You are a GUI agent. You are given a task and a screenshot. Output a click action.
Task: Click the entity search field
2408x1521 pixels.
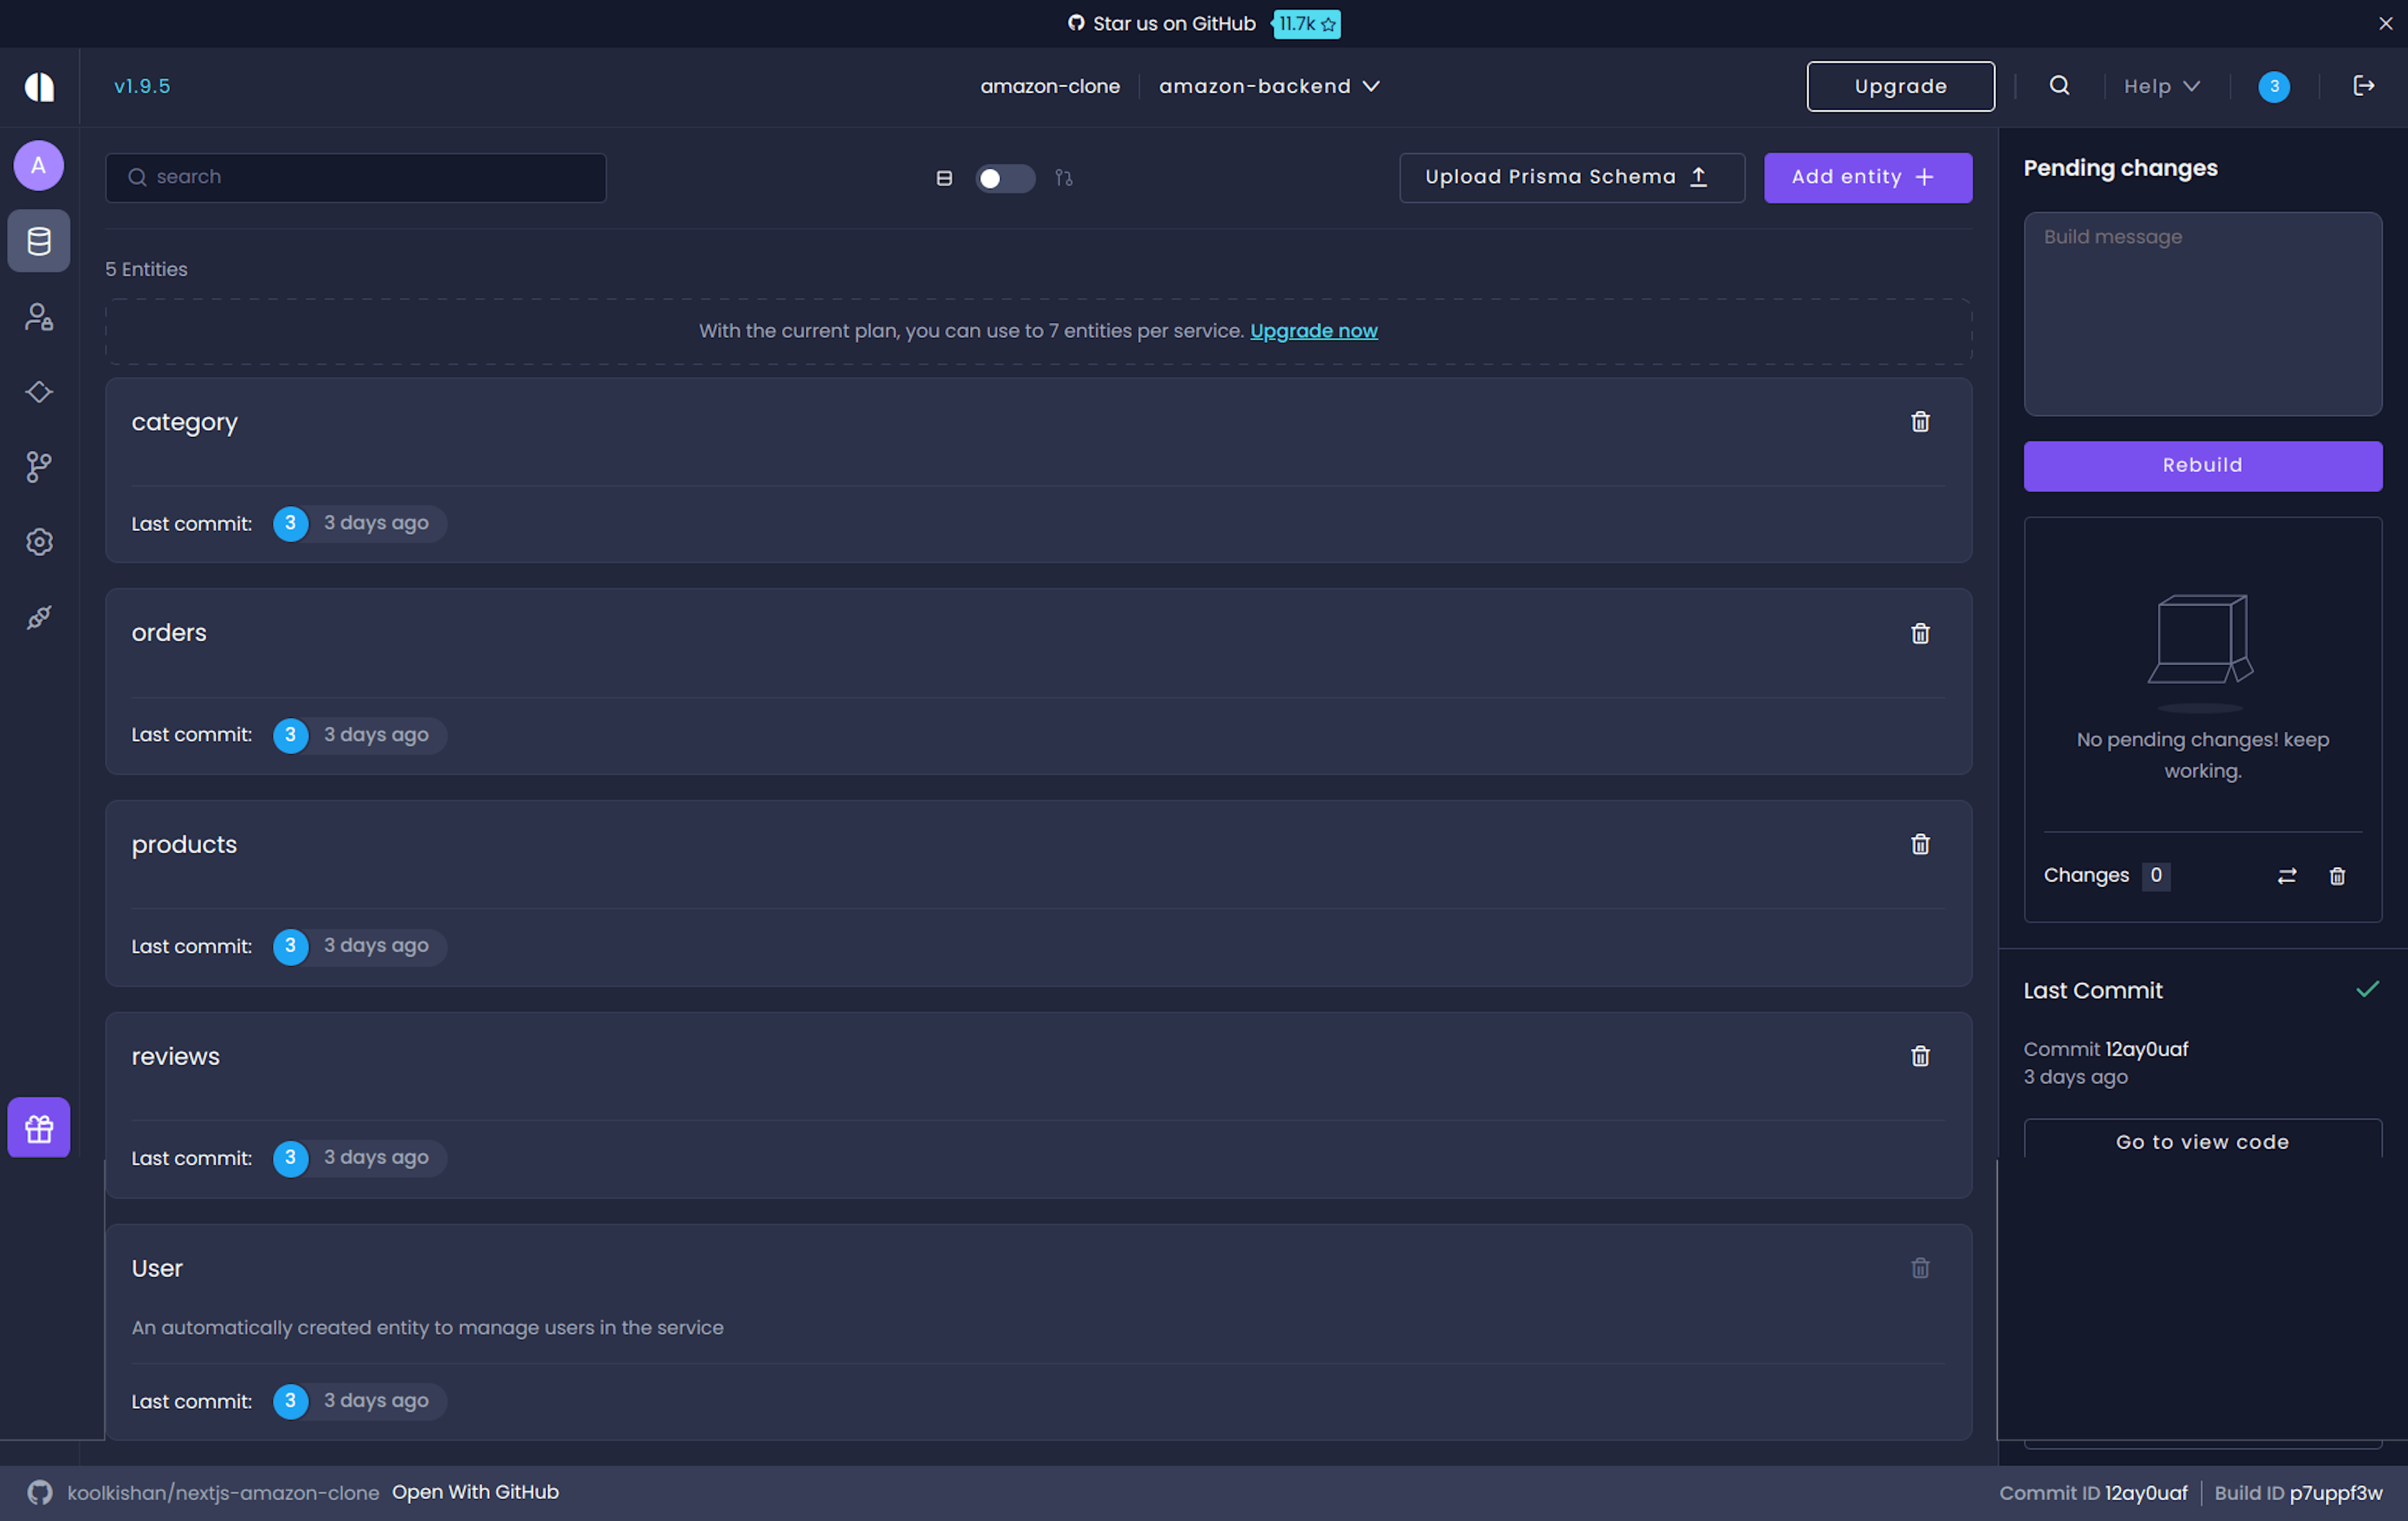tap(356, 177)
